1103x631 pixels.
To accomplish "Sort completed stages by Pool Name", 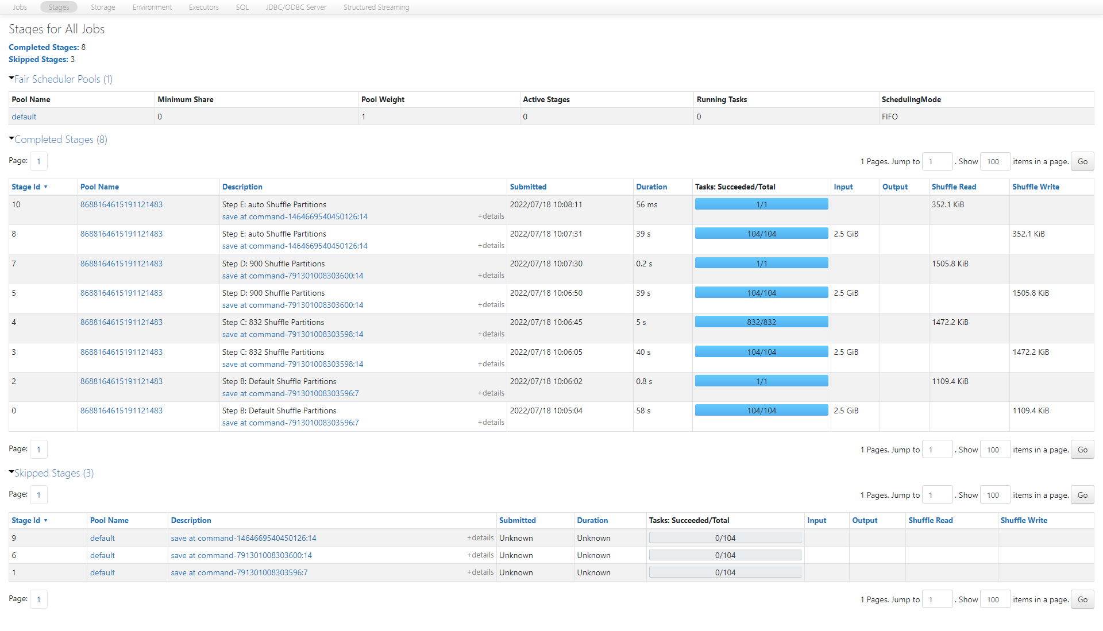I will tap(99, 187).
